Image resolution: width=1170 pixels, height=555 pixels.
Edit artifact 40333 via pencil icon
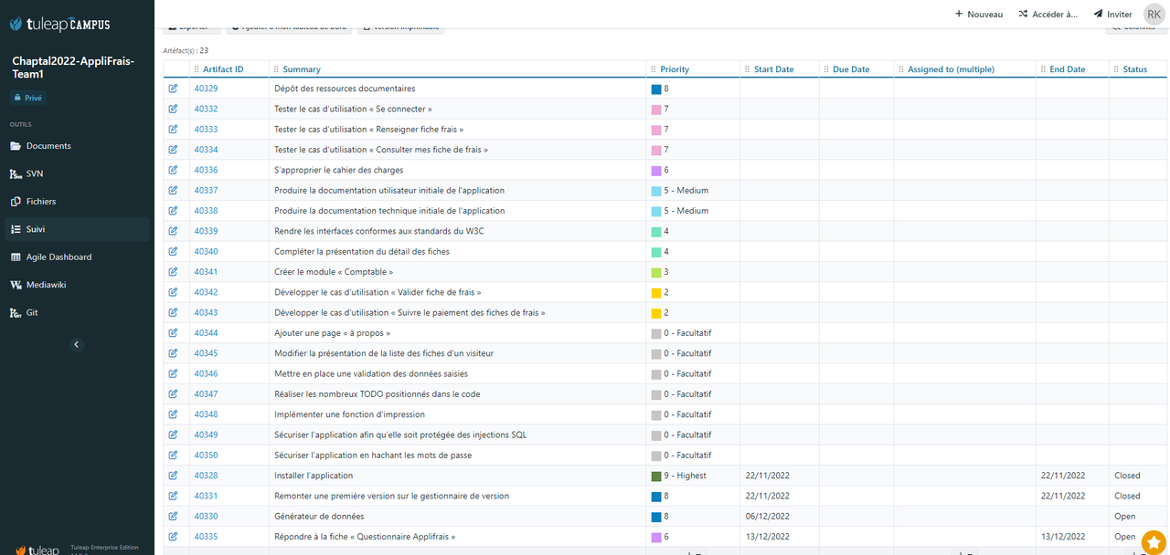click(173, 130)
